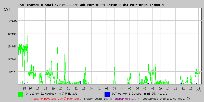Select the 00 midnight hour marker
The width and height of the screenshot is (204, 102).
[x=91, y=88]
